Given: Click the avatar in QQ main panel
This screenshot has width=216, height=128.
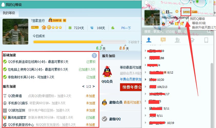Looking at the screenshot, I should pyautogui.click(x=152, y=18).
